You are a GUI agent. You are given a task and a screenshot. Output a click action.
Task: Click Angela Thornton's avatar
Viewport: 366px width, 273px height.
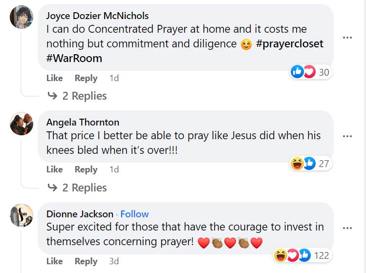point(22,124)
